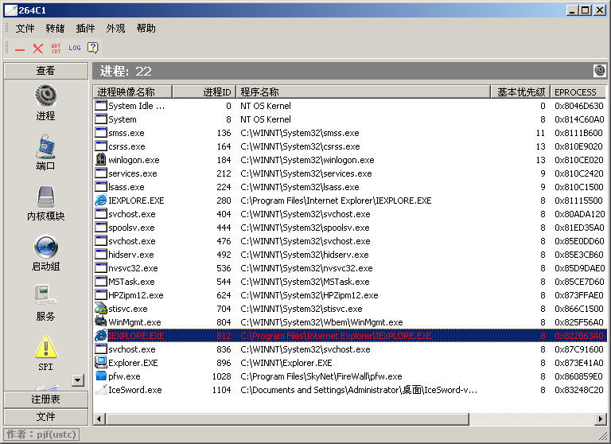
Task: Sort by 进程映像名称 column header
Action: (133, 92)
